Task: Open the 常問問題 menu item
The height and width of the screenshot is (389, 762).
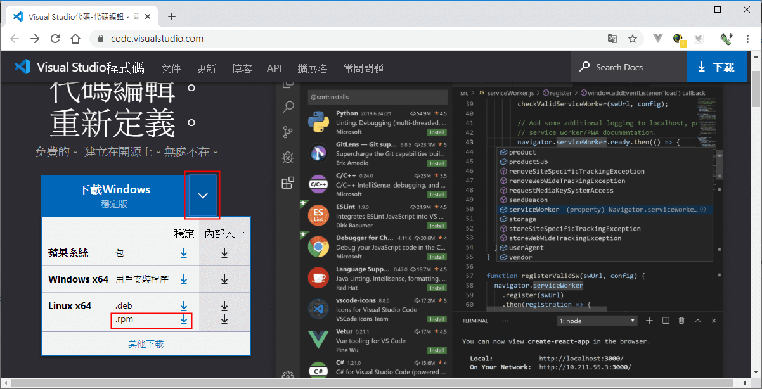Action: click(363, 67)
